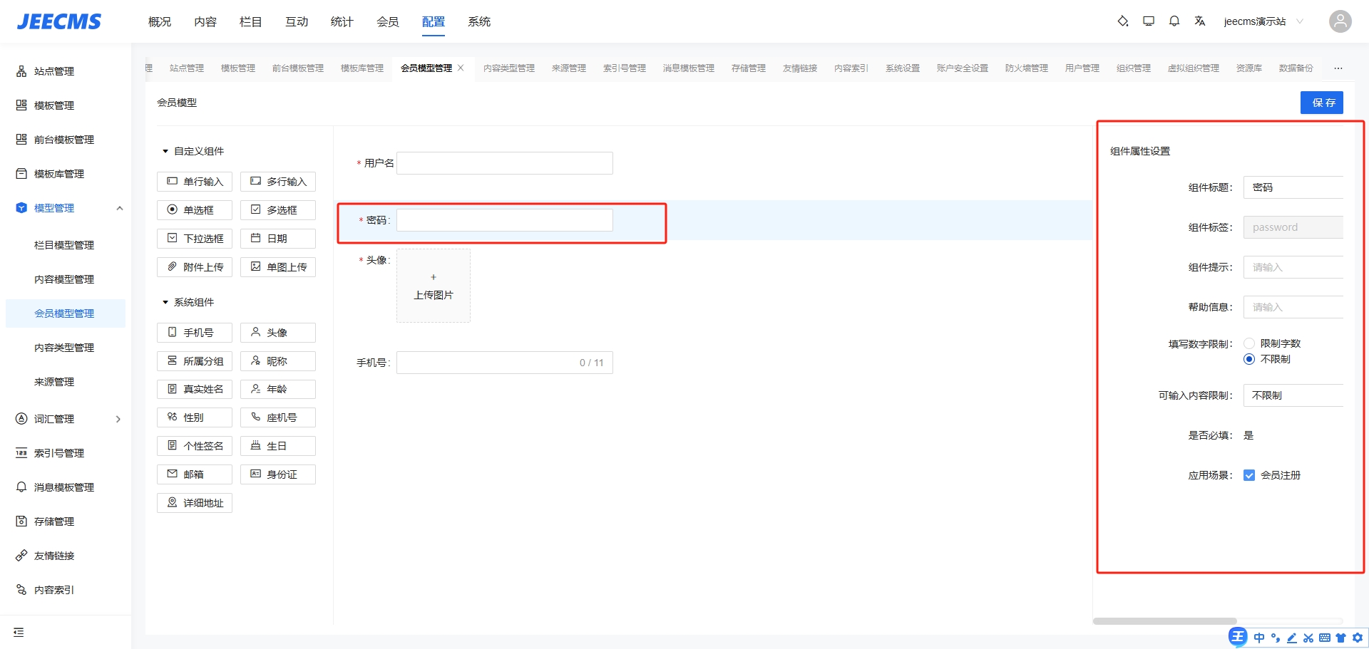Open the jeecms演示站 site dropdown
This screenshot has height=649, width=1369.
tap(1263, 21)
